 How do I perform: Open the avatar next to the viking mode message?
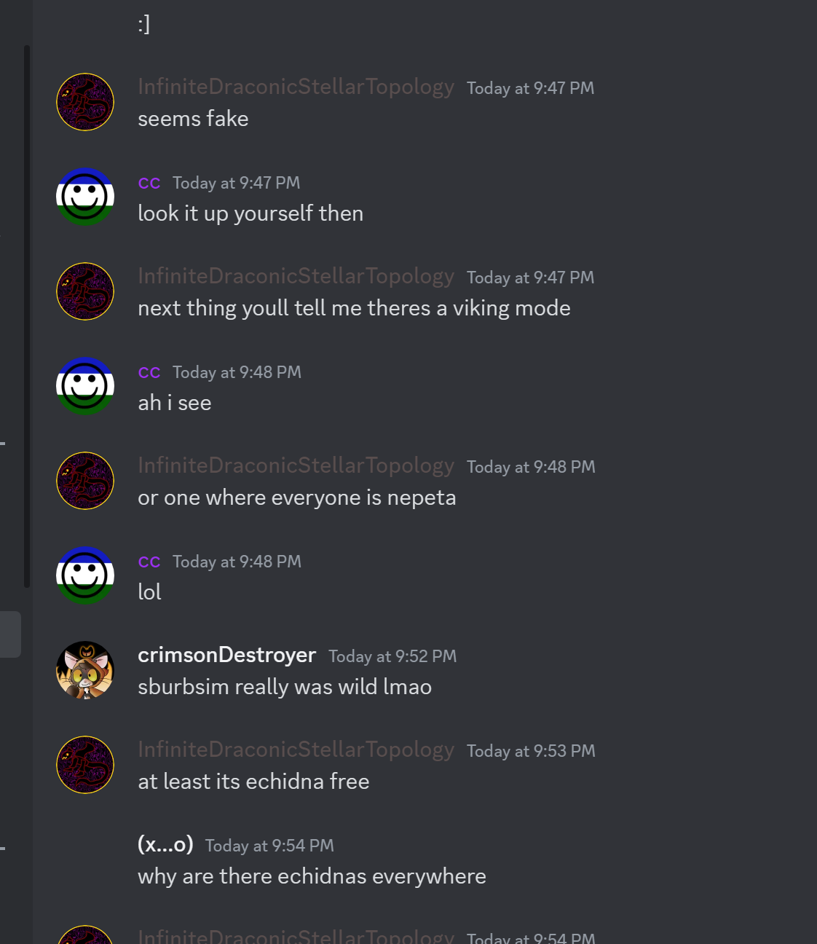[x=85, y=291]
